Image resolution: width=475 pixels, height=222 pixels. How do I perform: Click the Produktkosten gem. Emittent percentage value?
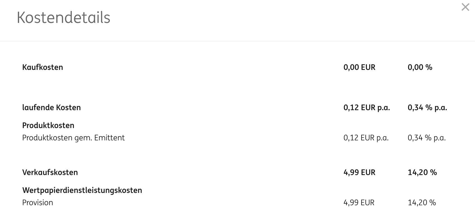pos(427,138)
